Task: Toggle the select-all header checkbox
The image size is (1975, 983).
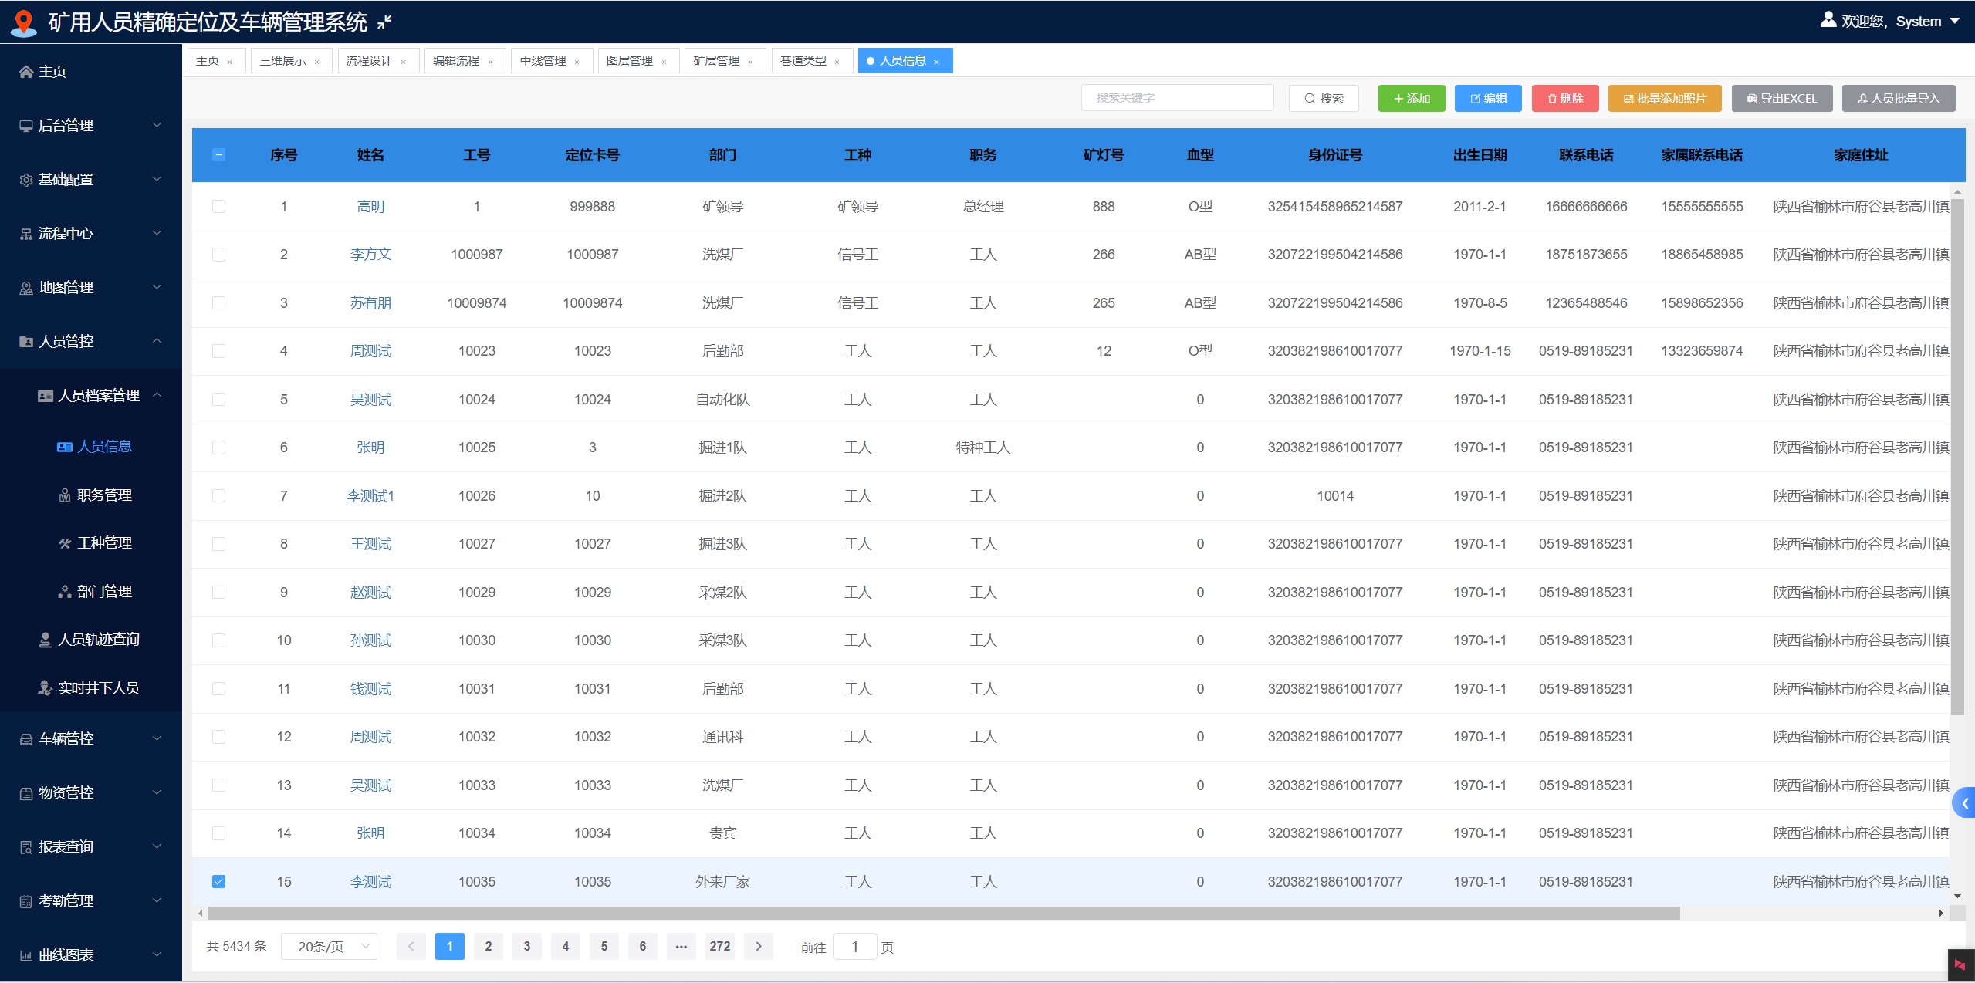Action: click(219, 154)
